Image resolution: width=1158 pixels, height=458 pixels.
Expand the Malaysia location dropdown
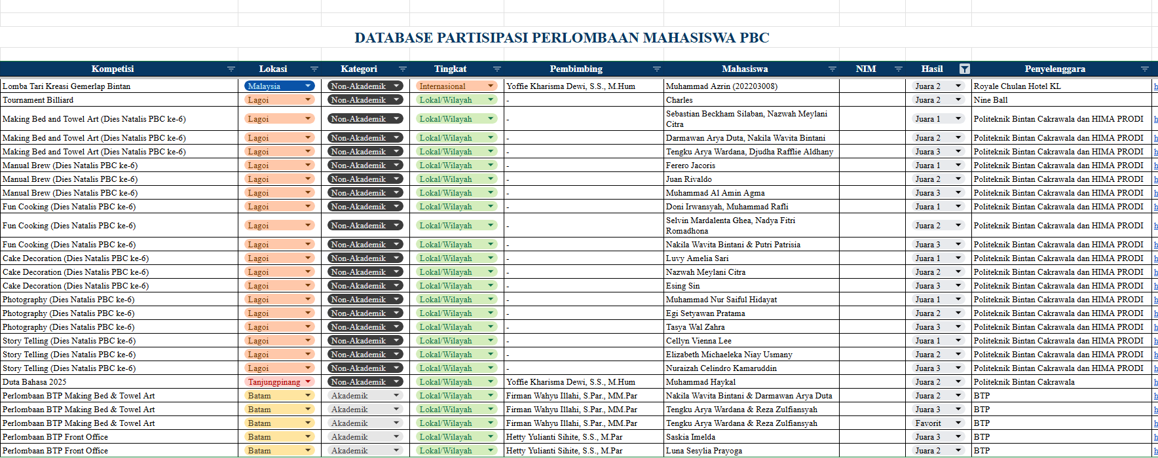[x=308, y=86]
